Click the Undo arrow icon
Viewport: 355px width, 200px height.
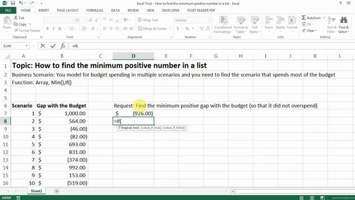click(21, 3)
